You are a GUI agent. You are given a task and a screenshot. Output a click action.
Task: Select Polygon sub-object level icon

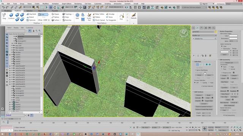point(207,65)
